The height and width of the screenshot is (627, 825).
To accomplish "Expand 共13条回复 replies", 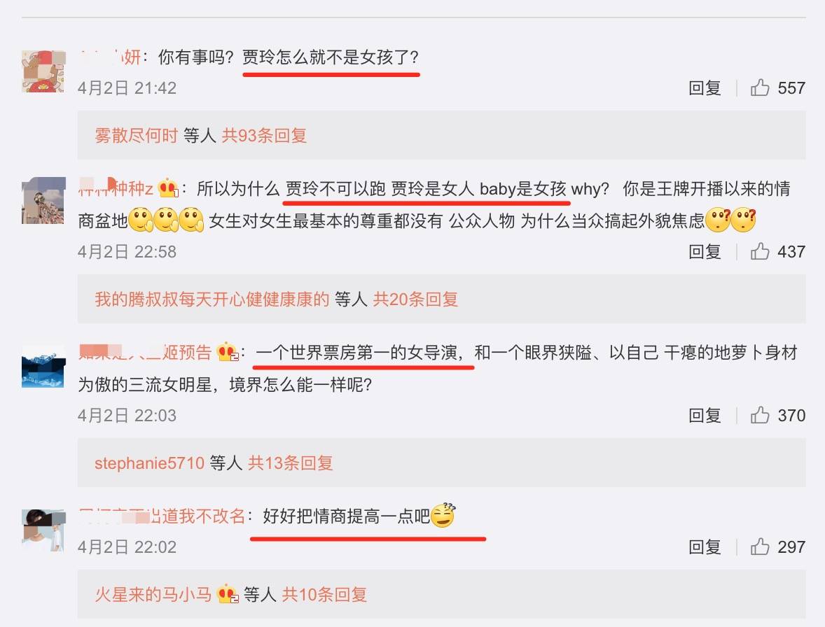I will coord(291,463).
